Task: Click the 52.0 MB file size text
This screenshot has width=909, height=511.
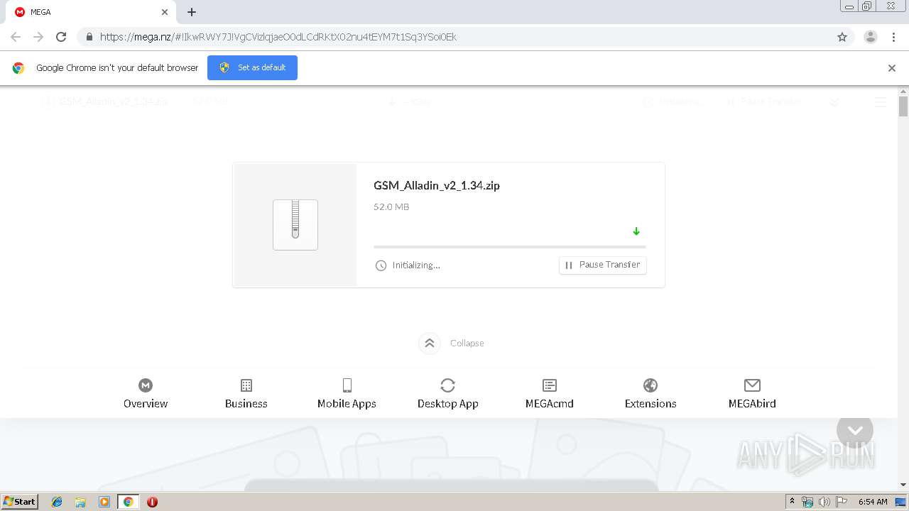Action: [391, 207]
